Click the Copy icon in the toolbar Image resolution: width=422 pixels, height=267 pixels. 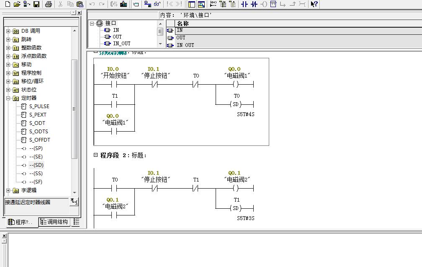70,4
